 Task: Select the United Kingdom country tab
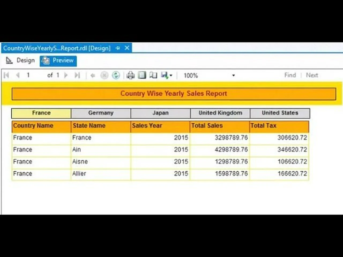coord(220,113)
